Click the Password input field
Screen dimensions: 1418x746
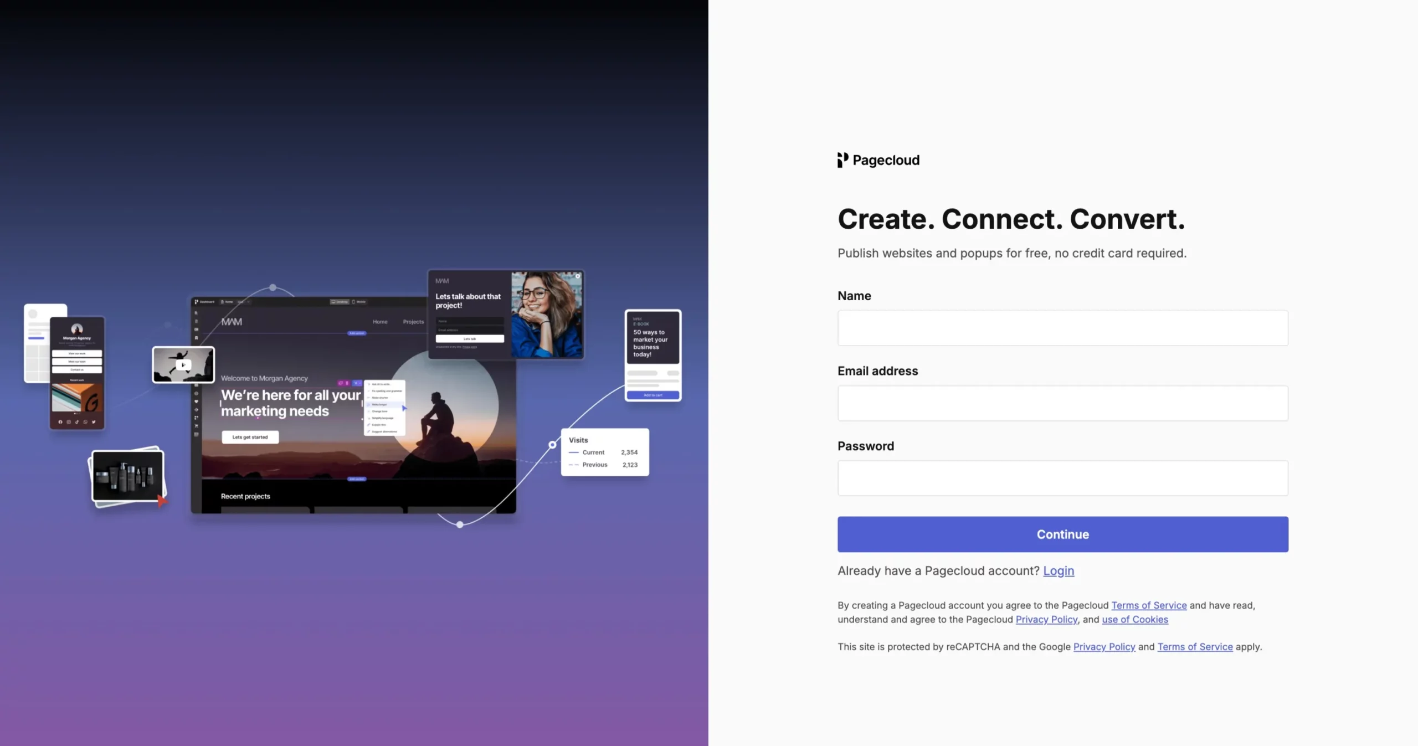1062,478
